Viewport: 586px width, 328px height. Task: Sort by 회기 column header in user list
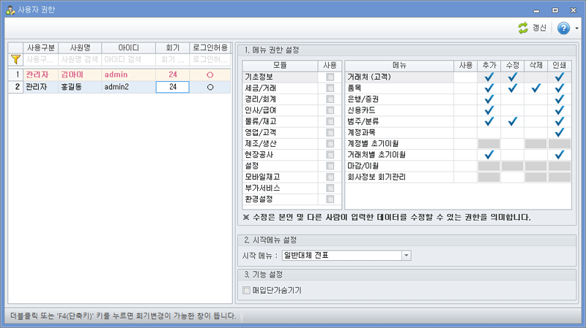[172, 48]
